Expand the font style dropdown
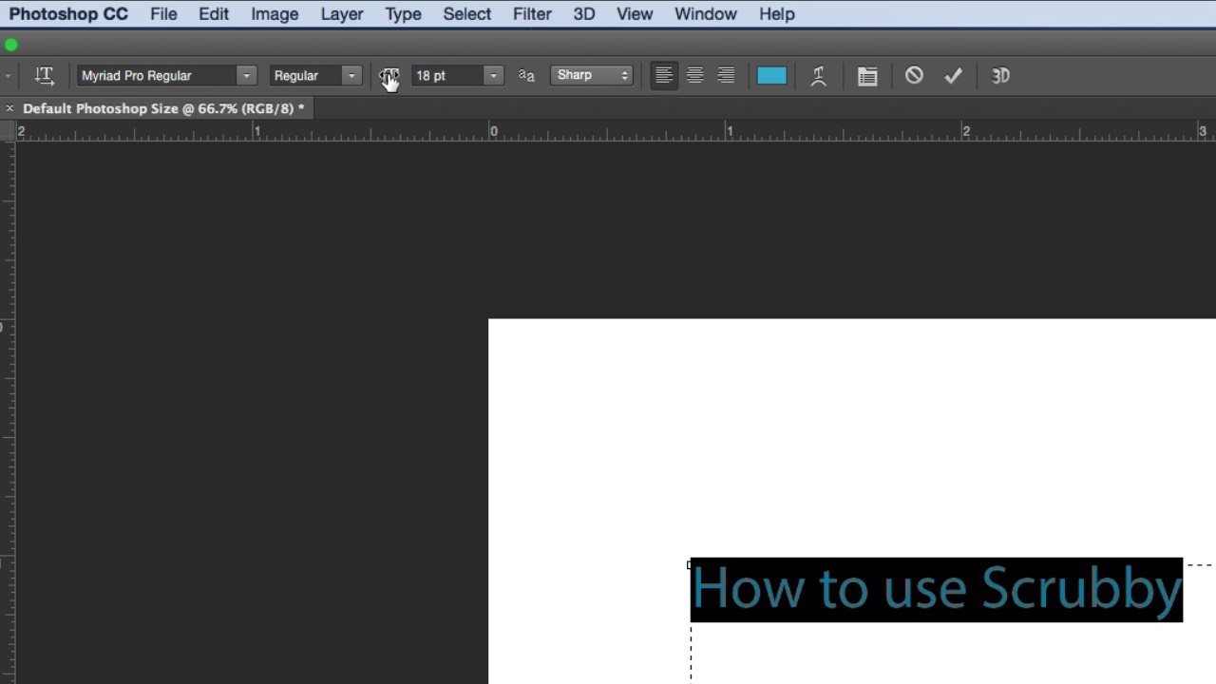The width and height of the screenshot is (1216, 684). coord(351,75)
